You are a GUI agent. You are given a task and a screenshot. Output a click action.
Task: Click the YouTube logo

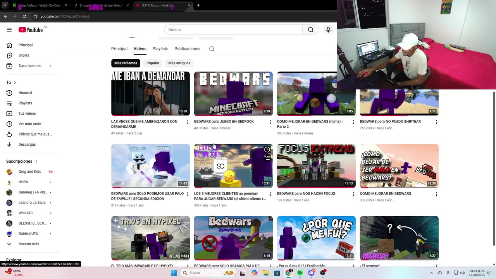pyautogui.click(x=31, y=30)
